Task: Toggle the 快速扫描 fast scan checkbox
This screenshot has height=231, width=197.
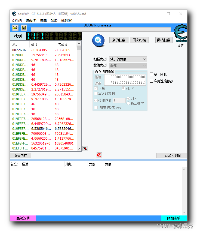Action: pos(96,101)
